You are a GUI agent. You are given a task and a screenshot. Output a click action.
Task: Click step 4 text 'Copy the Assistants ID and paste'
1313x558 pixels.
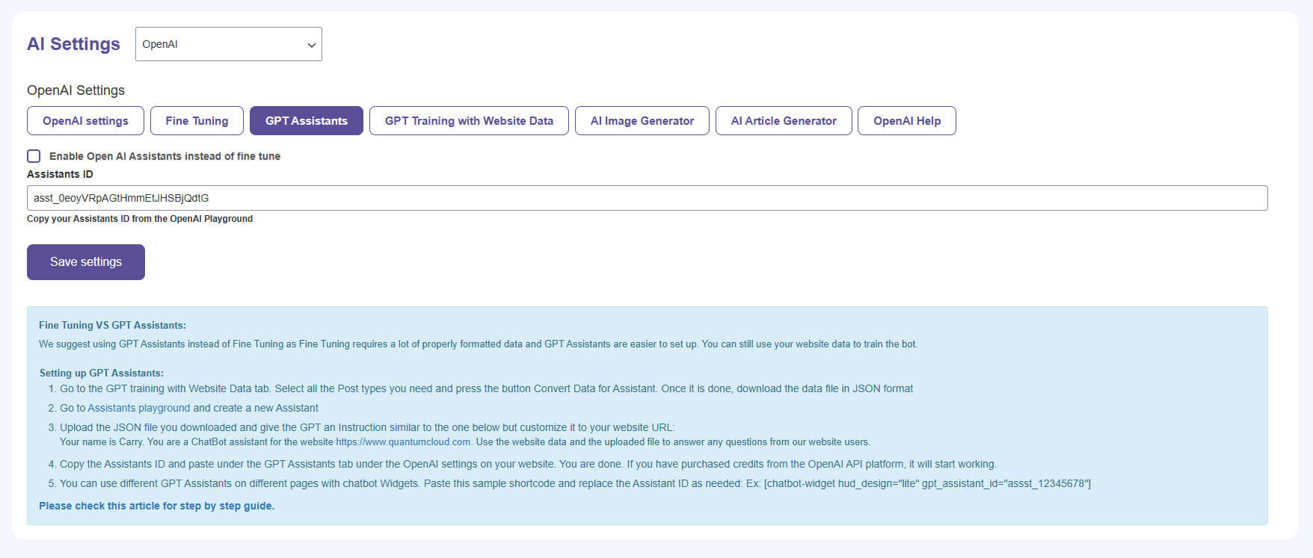tap(528, 464)
